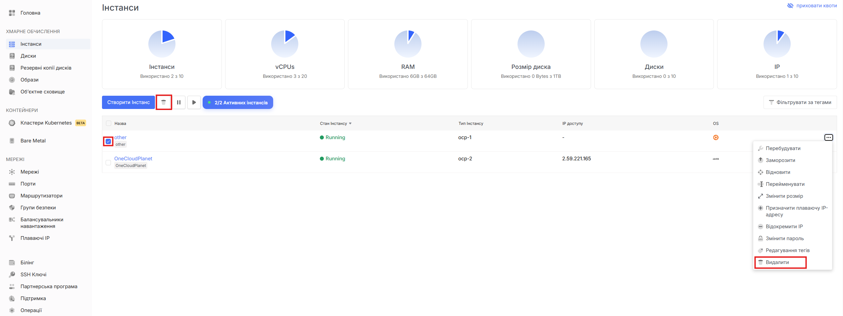The width and height of the screenshot is (843, 316).
Task: Click the 2/2 Активних інстансів indicator
Action: (238, 103)
